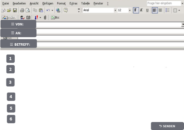Open the print preview icon
This screenshot has height=130, width=184.
28,10
